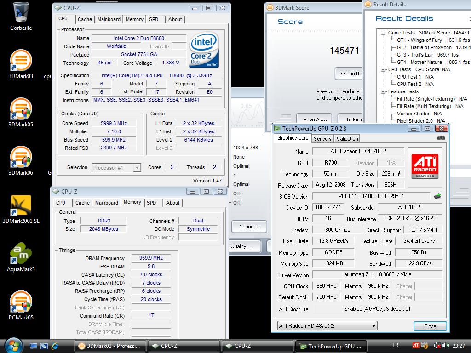Image resolution: width=471 pixels, height=353 pixels.
Task: Collapse the Feature Tests tree node
Action: pos(383,91)
